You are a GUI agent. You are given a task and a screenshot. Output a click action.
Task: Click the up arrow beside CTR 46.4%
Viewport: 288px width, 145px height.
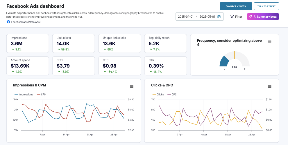coord(151,72)
